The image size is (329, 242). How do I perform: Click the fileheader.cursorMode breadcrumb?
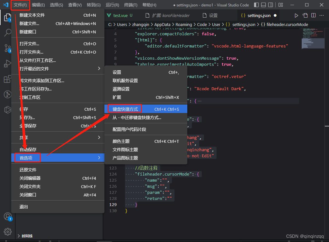click(x=287, y=24)
